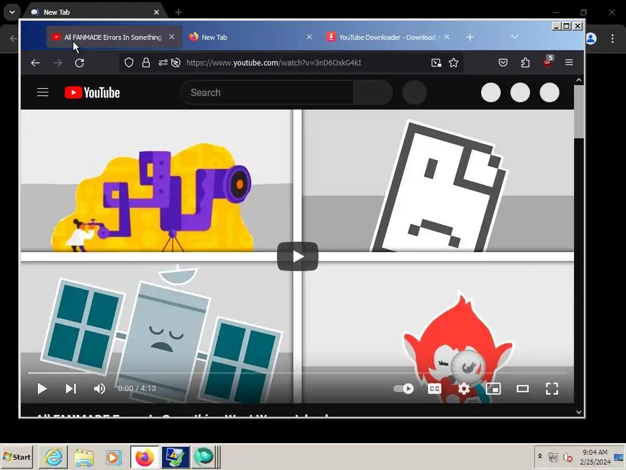
Task: Open YouTube guide hamburger menu
Action: 43,92
